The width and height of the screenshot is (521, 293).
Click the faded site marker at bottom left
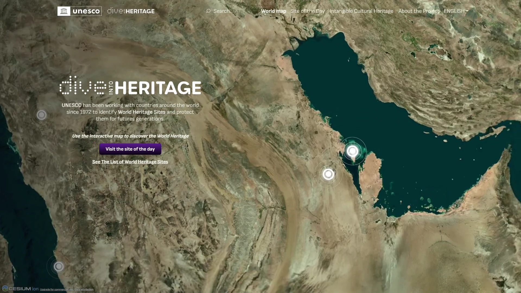tap(59, 266)
